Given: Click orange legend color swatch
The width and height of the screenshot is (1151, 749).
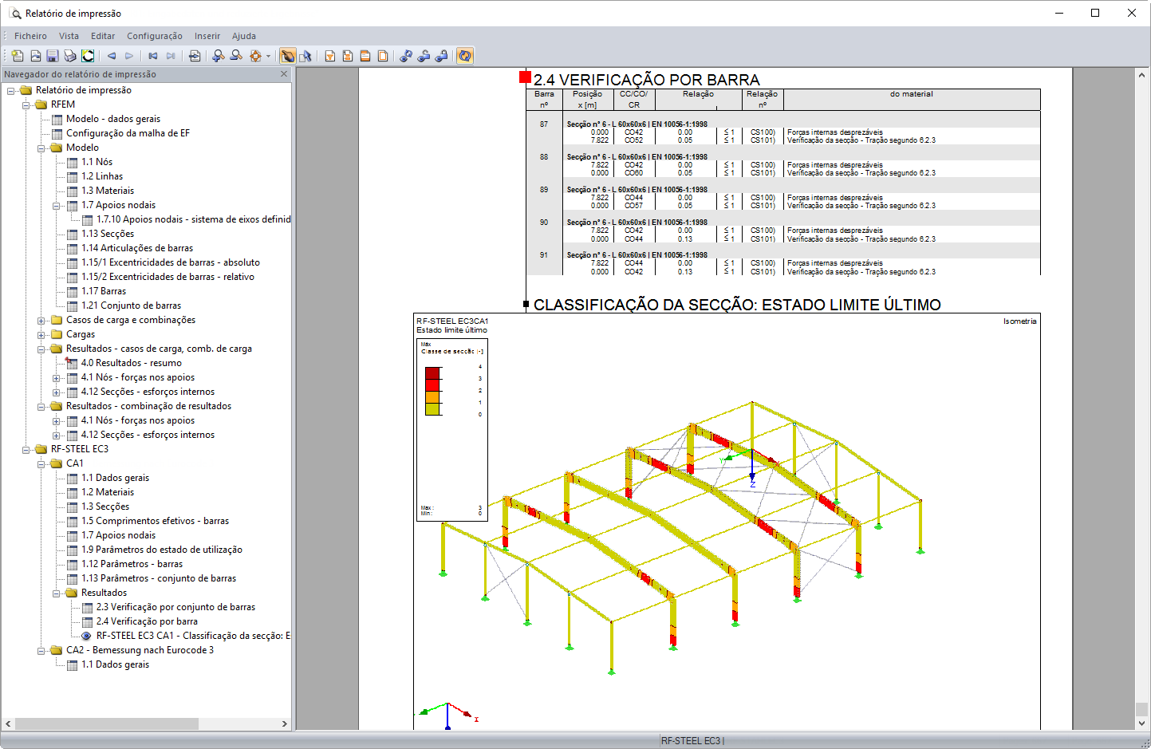Looking at the screenshot, I should pyautogui.click(x=432, y=396).
